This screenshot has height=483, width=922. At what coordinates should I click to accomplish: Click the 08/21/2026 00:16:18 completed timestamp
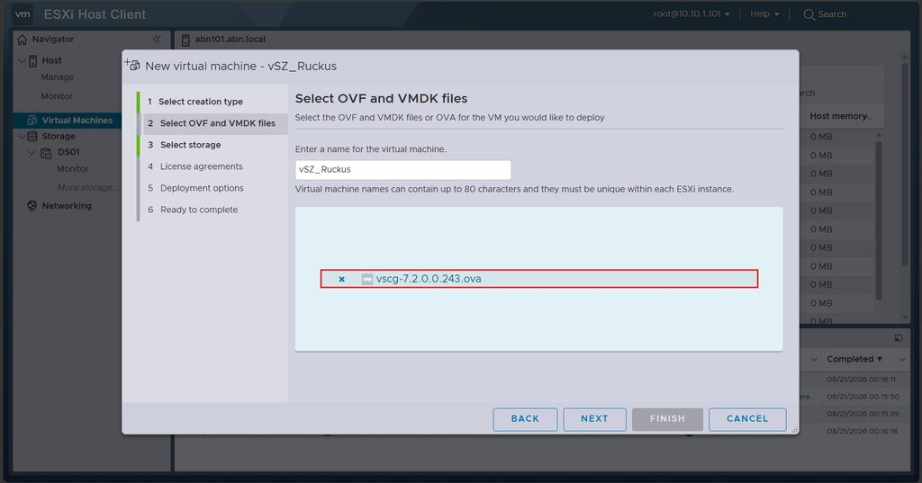coord(863,431)
